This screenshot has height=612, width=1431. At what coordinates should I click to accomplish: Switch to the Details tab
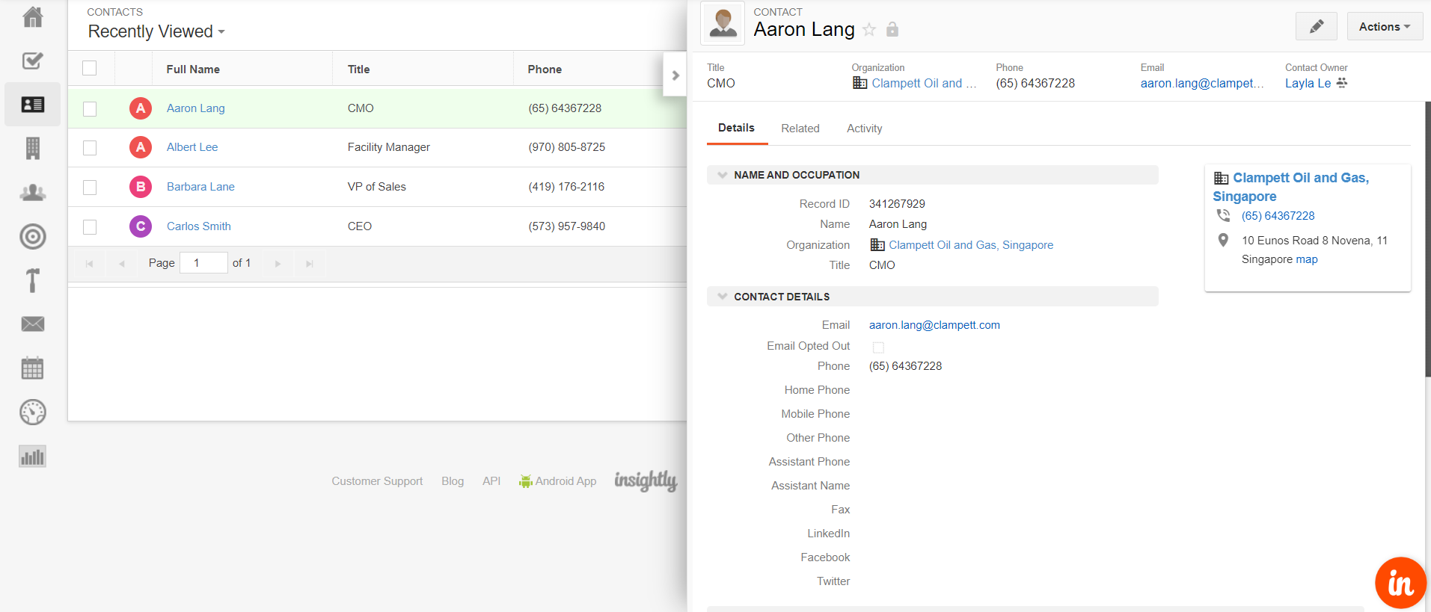[x=736, y=128]
